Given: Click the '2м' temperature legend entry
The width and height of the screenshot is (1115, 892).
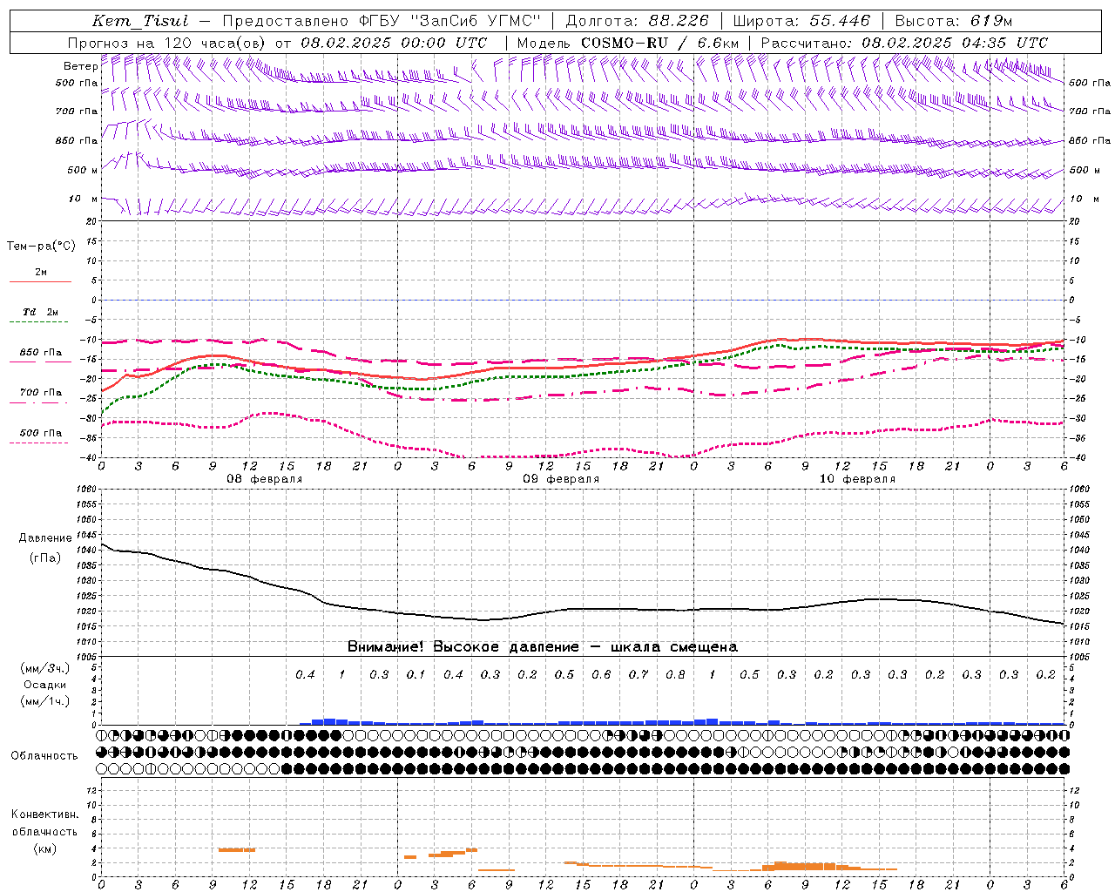Looking at the screenshot, I should (41, 273).
